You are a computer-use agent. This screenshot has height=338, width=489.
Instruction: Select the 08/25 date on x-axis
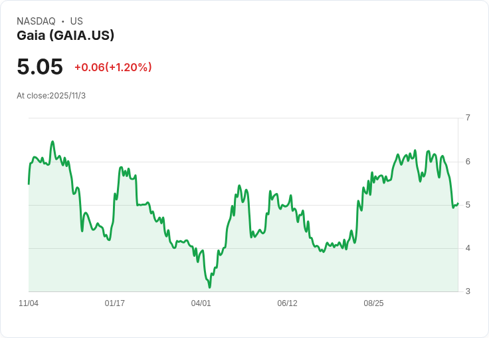(x=373, y=303)
